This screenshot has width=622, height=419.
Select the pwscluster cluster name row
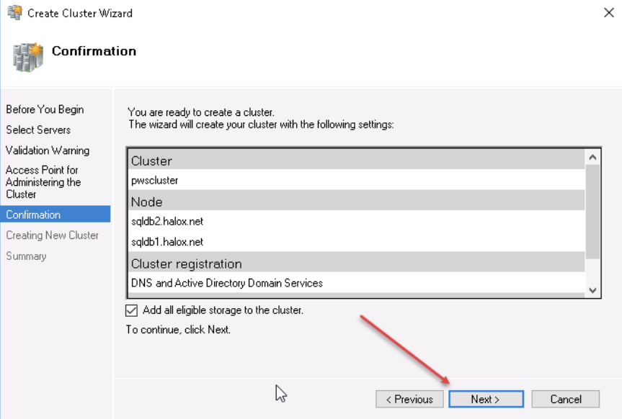(x=357, y=181)
